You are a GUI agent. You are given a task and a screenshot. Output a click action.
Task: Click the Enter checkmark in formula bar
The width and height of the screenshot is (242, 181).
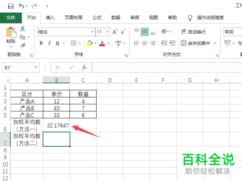[71, 68]
